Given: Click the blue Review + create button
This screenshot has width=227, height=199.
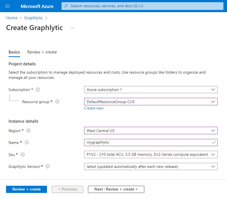Looking at the screenshot, I should pos(26,189).
